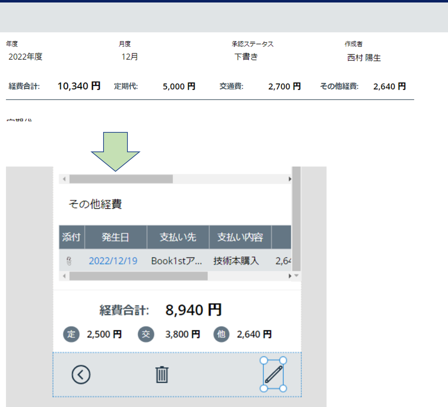The image size is (448, 407).
Task: Click the lower 2,640 円 other expenses amount
Action: pos(254,334)
